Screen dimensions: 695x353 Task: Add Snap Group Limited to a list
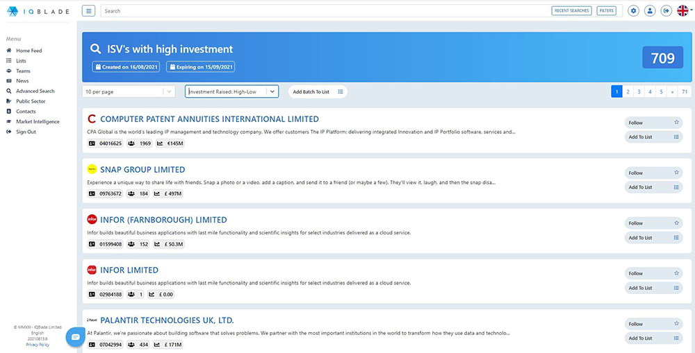point(653,187)
